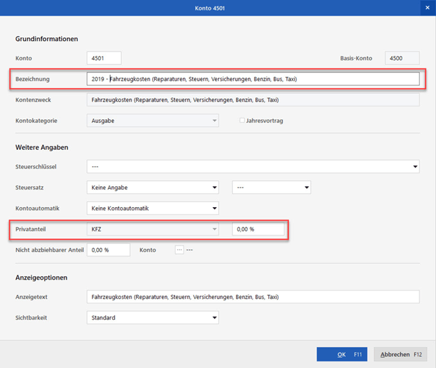436x368 pixels.
Task: Click the Konto number field
Action: click(x=103, y=58)
